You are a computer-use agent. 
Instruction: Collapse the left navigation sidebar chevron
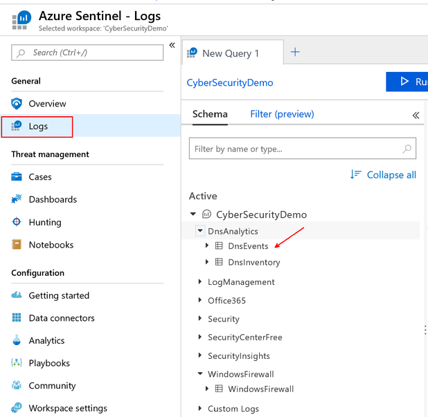pos(172,46)
